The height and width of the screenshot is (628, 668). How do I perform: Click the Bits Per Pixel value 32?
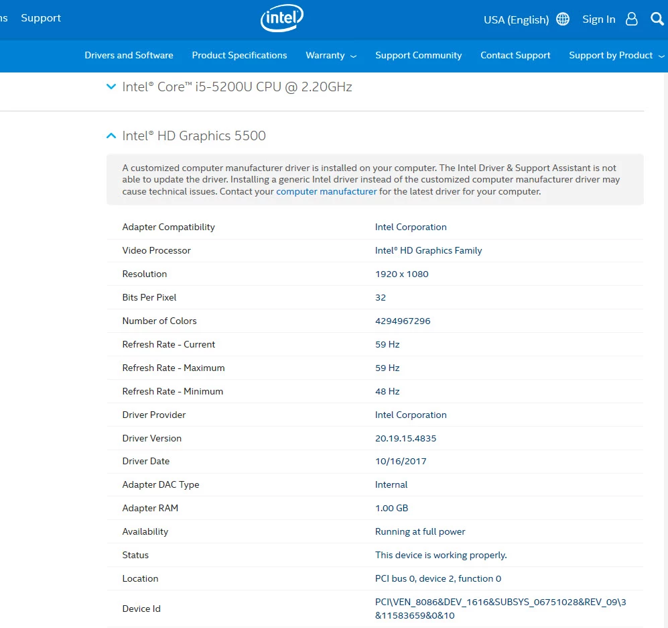tap(381, 297)
